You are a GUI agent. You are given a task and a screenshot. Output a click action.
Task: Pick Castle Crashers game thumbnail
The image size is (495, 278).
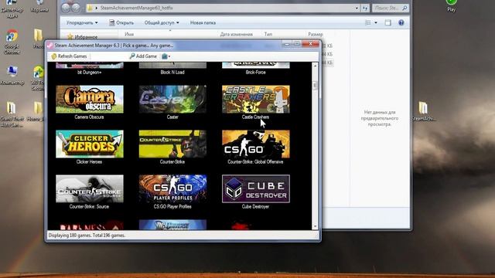coord(256,100)
